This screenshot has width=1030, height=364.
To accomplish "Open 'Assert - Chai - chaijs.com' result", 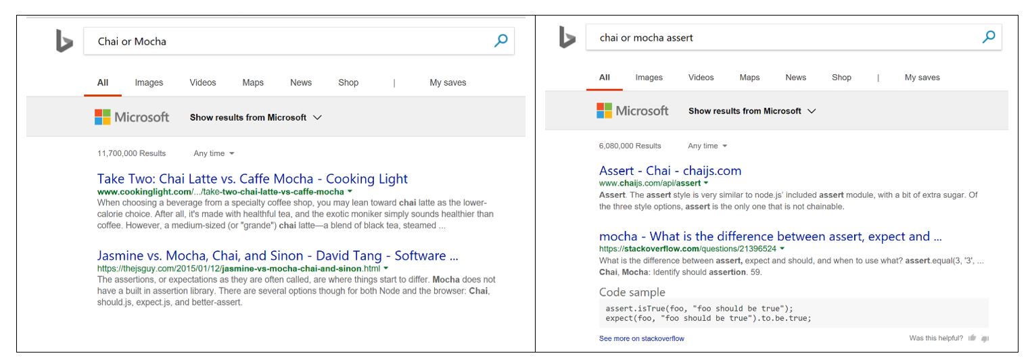I will pyautogui.click(x=670, y=171).
